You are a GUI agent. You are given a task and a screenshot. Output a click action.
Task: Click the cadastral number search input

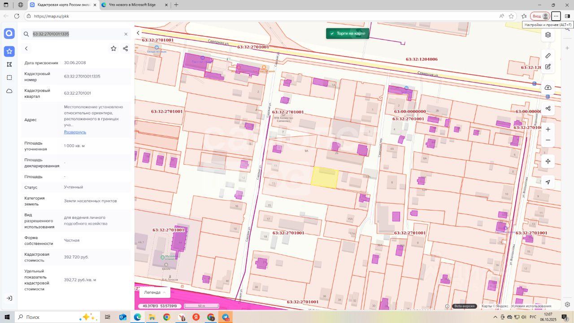point(74,34)
